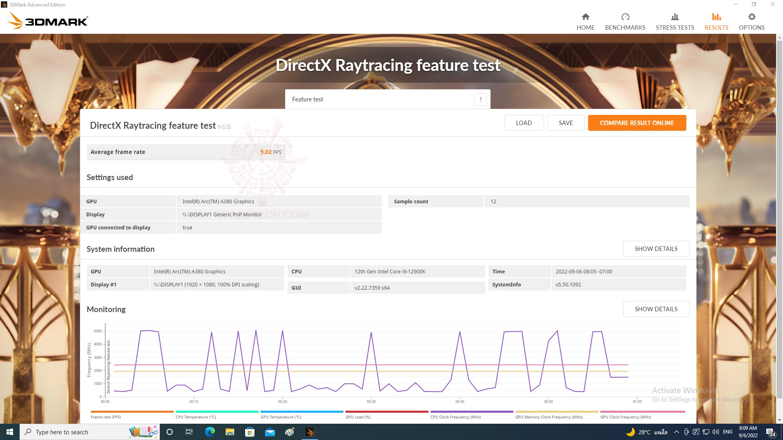783x440 pixels.
Task: Open the Options gear icon
Action: click(751, 17)
